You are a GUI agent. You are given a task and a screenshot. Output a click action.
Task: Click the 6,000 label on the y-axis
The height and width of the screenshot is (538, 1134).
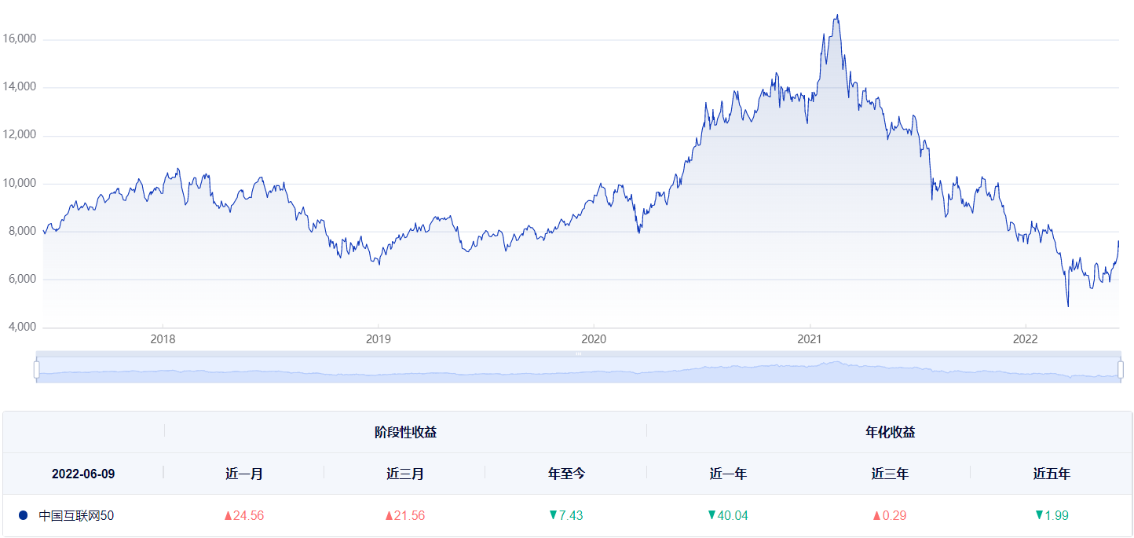click(x=23, y=279)
